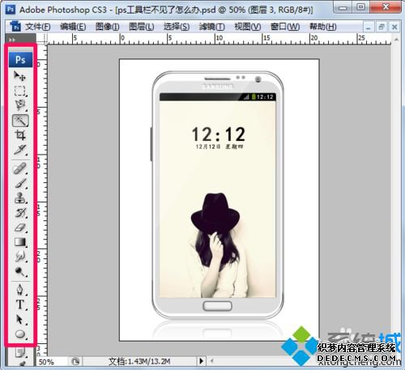
Task: Select the Crop tool
Action: [19, 134]
